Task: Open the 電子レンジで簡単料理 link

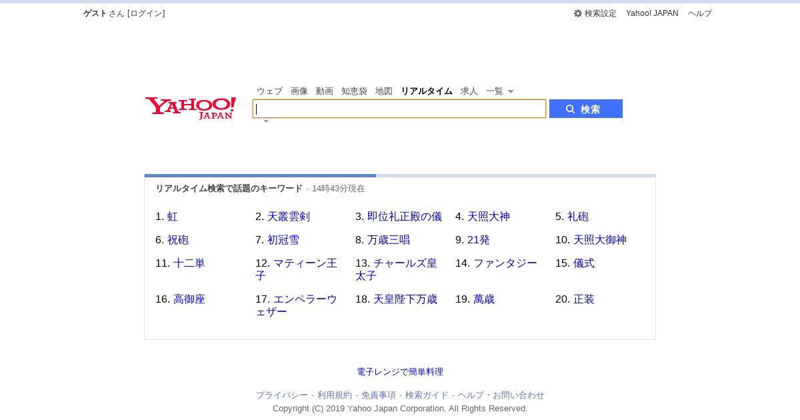Action: [x=400, y=372]
